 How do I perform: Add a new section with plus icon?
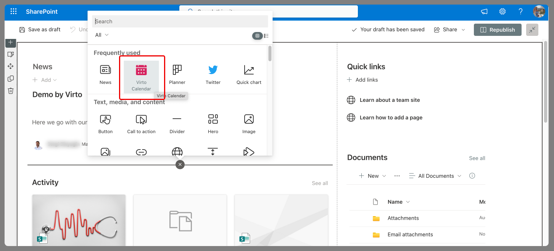point(11,42)
